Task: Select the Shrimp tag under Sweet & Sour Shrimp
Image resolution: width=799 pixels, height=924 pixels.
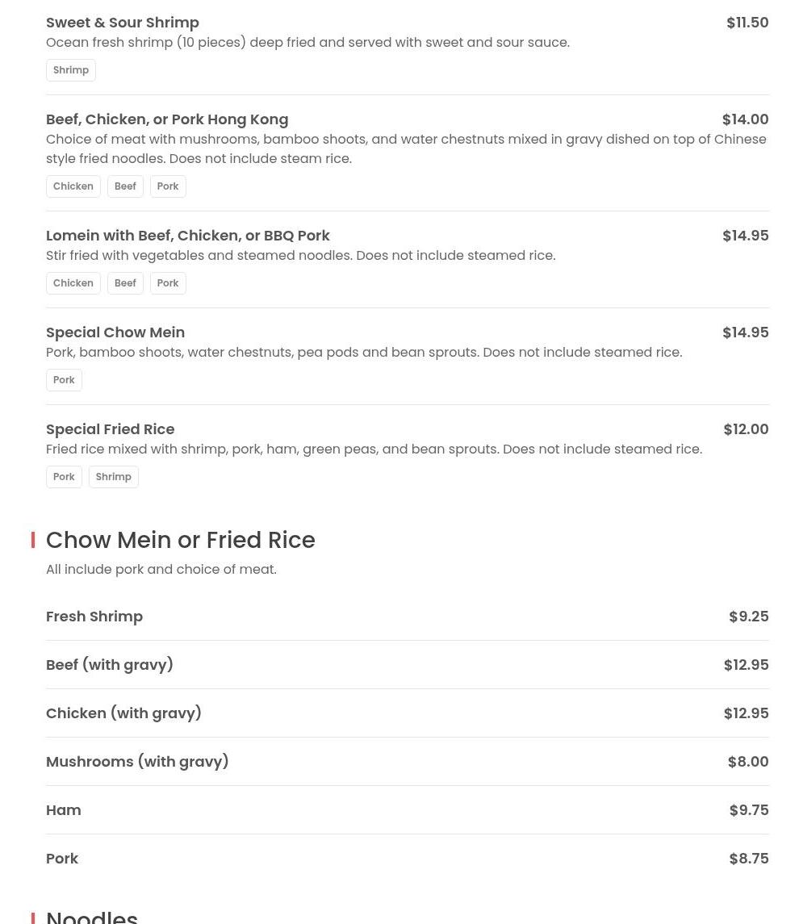Action: point(71,70)
